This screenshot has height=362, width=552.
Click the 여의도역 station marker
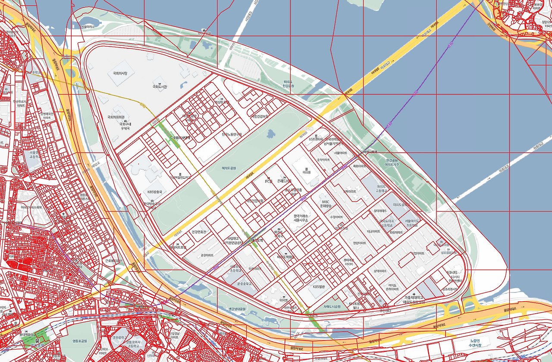coord(256,240)
